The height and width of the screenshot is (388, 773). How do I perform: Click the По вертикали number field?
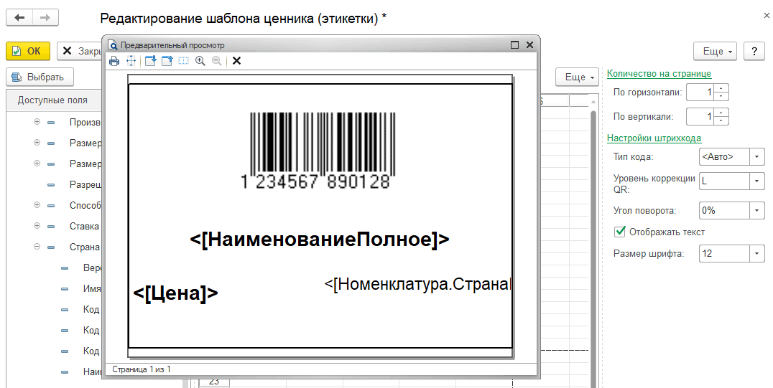click(x=700, y=116)
